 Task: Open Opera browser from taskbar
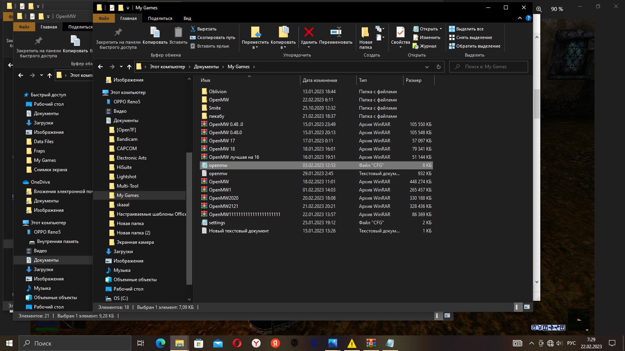tap(237, 343)
